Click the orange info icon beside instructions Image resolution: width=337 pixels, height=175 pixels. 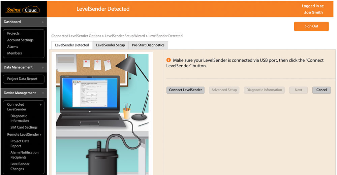pyautogui.click(x=169, y=60)
